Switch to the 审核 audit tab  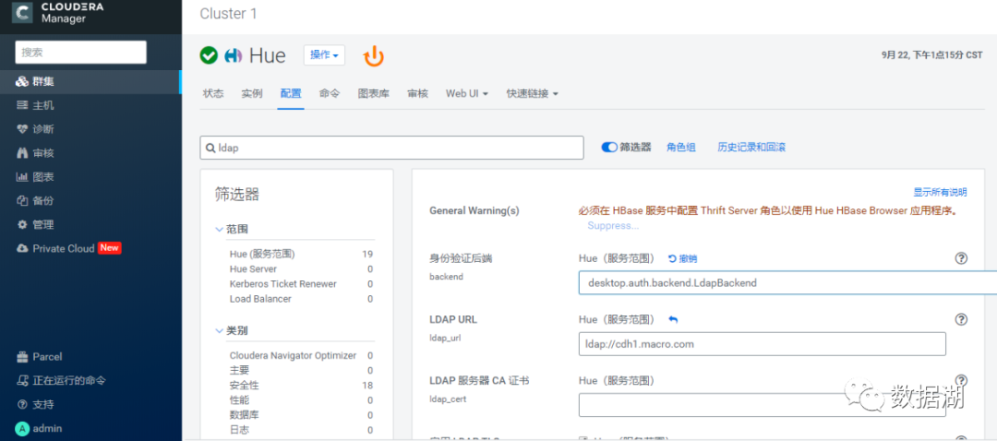tap(417, 93)
